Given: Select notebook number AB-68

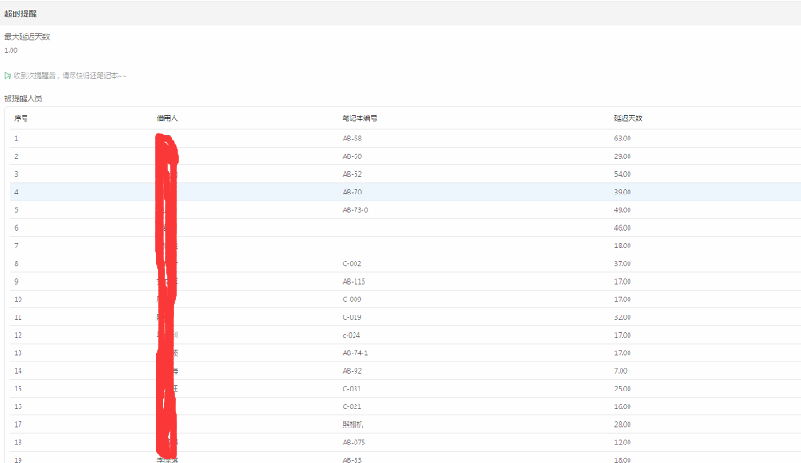Looking at the screenshot, I should [x=352, y=139].
